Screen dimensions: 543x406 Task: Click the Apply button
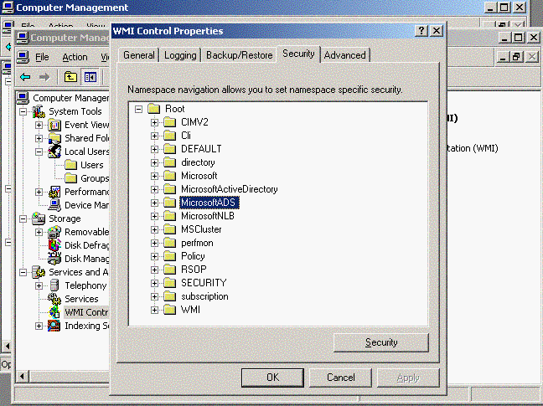[408, 378]
